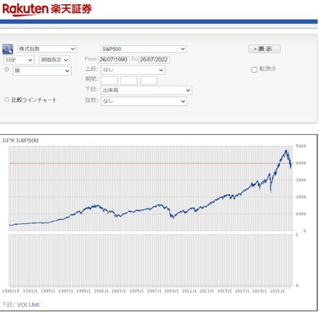Click the 2009/1 x-axis label
319x312 pixels.
tap(172, 291)
